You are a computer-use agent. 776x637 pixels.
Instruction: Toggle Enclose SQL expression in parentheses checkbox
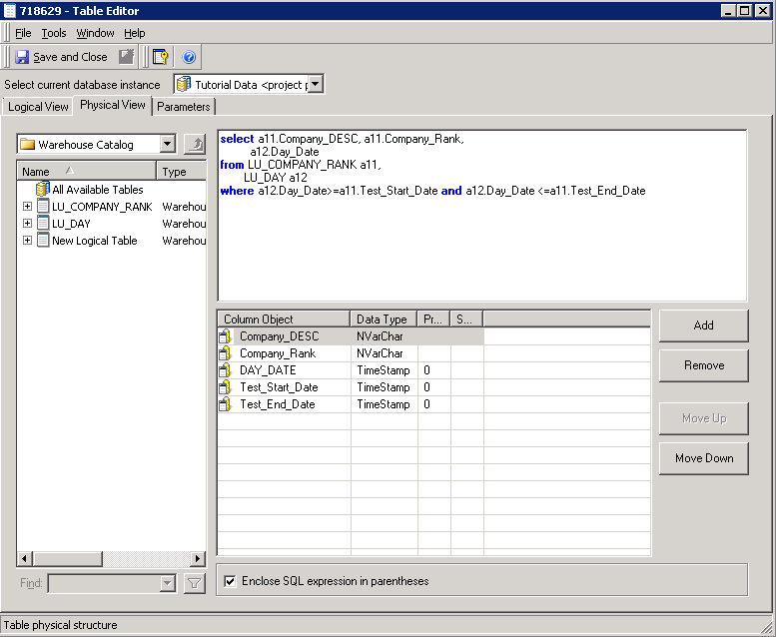pyautogui.click(x=231, y=580)
